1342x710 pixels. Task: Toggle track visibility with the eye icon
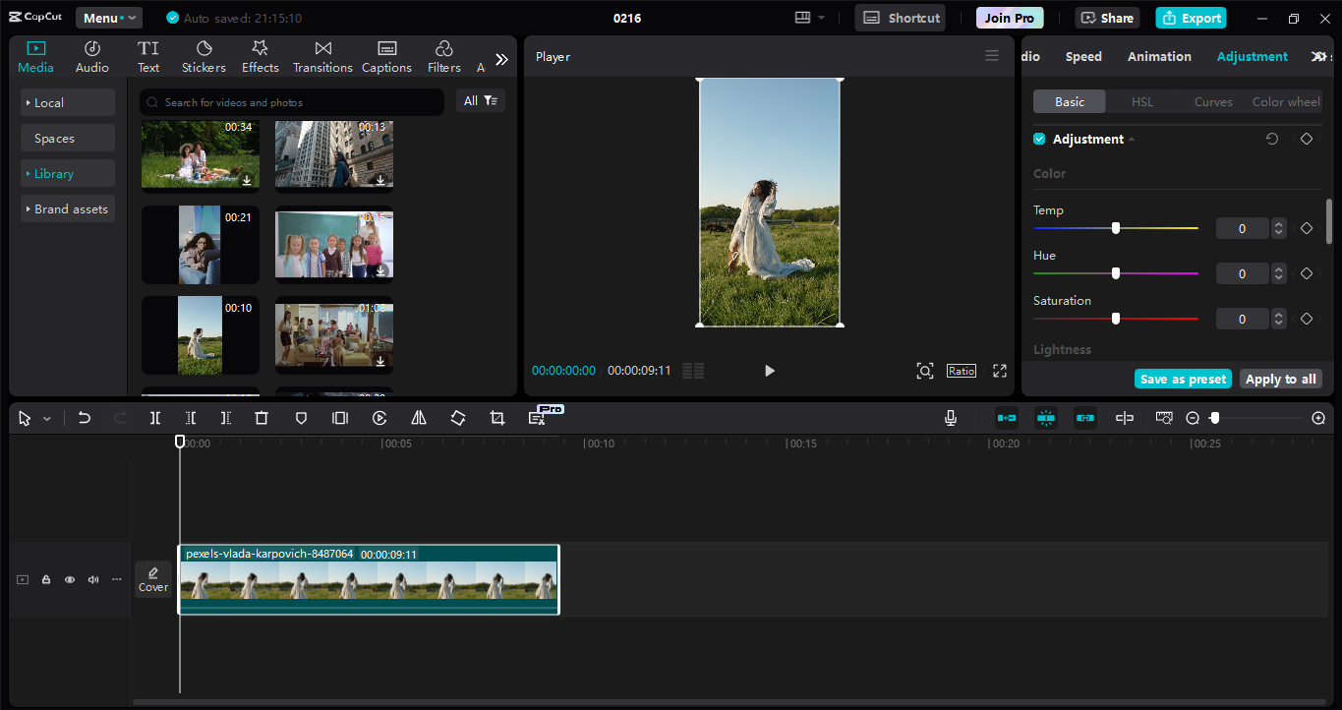coord(69,579)
